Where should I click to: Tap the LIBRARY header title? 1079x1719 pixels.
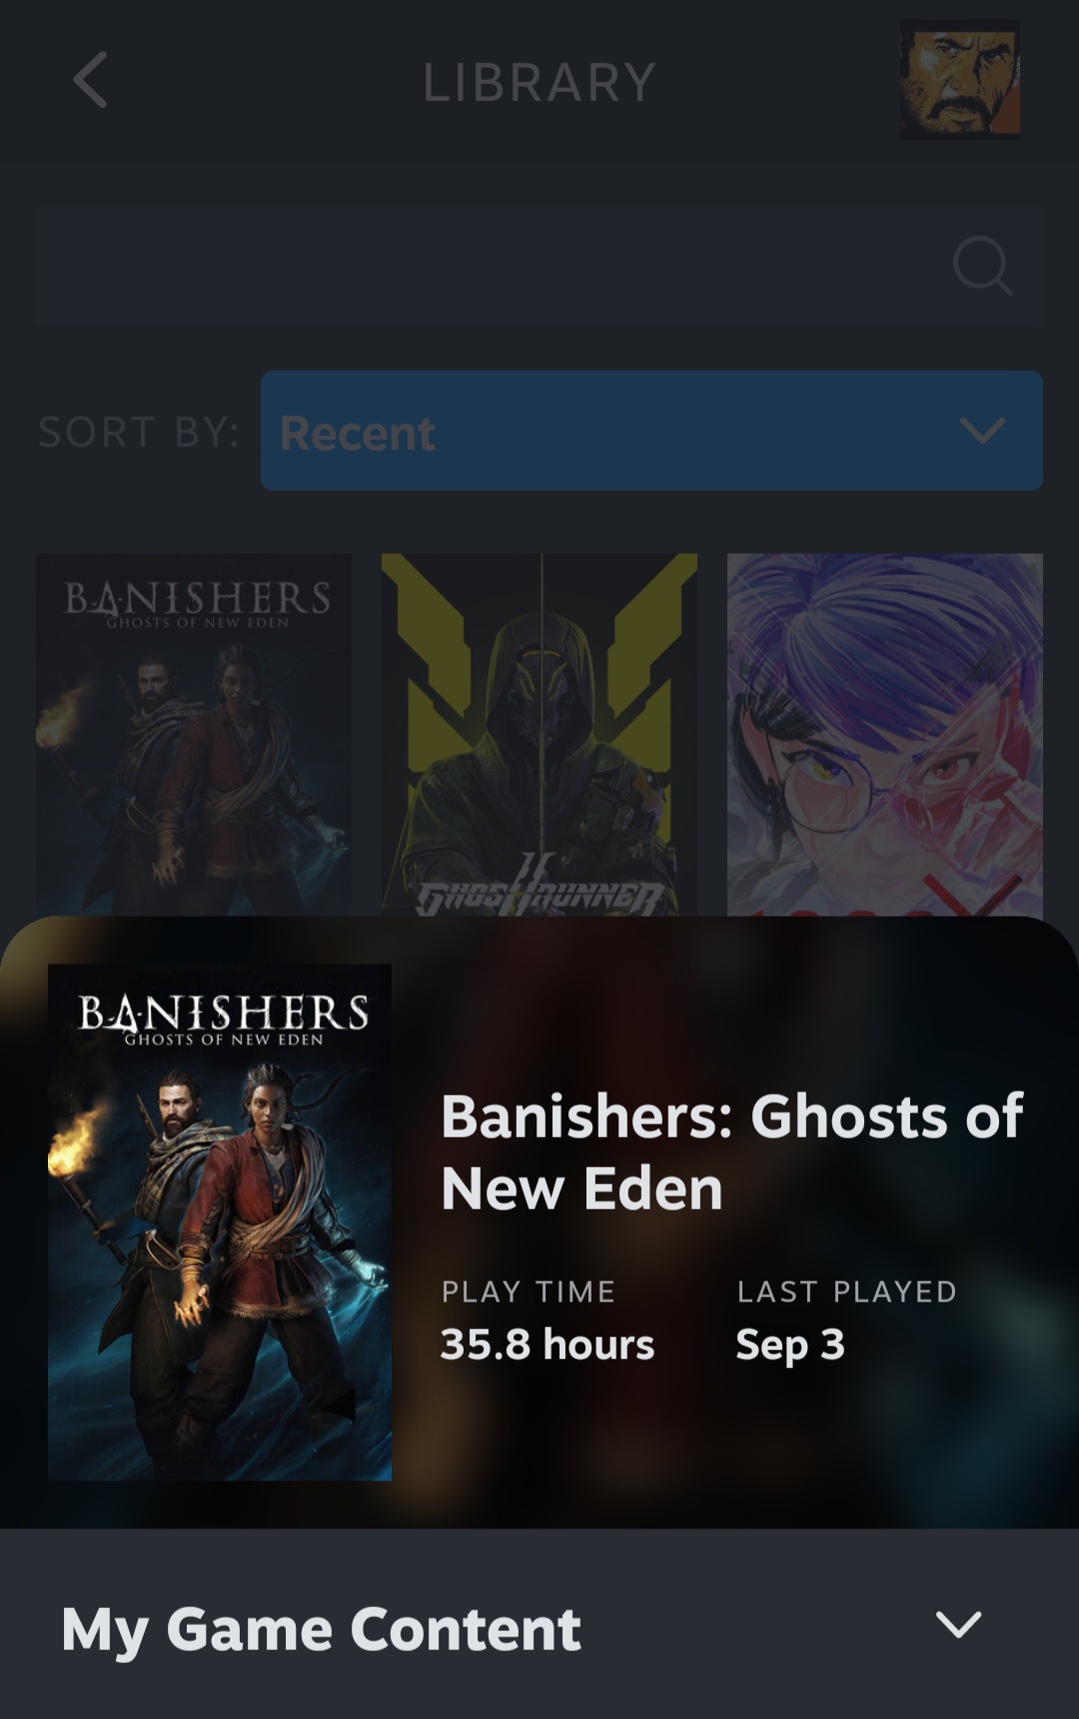539,82
